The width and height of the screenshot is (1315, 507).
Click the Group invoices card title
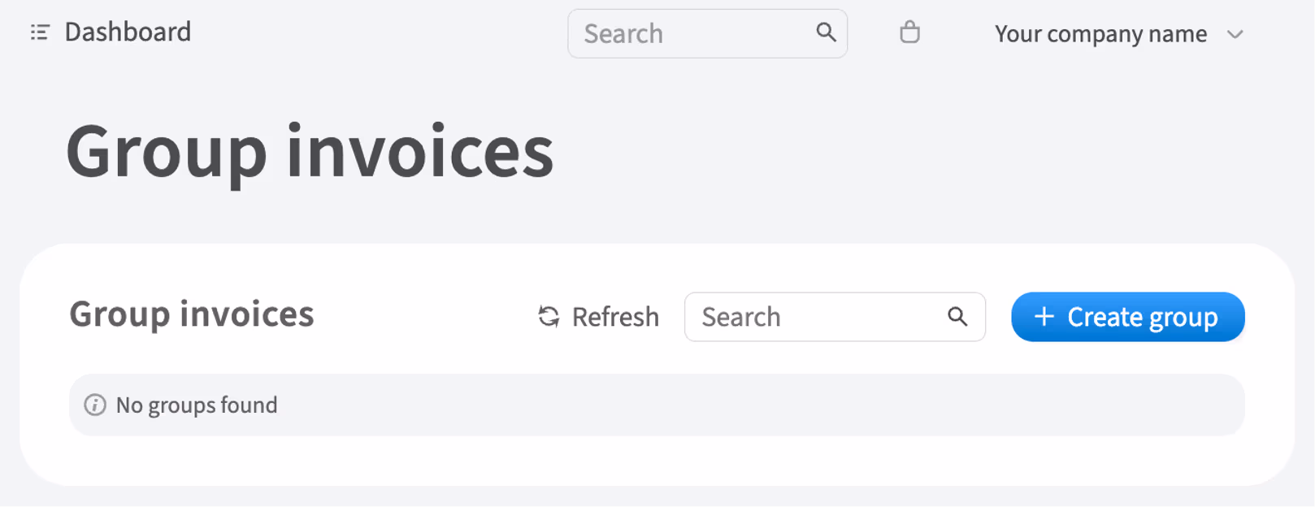pos(192,314)
